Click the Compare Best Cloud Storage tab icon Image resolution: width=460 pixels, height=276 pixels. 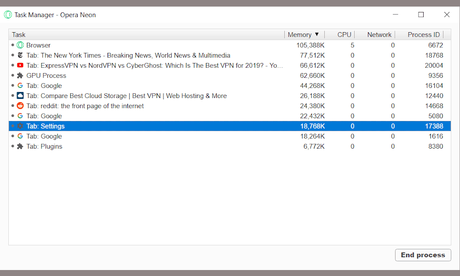point(20,96)
